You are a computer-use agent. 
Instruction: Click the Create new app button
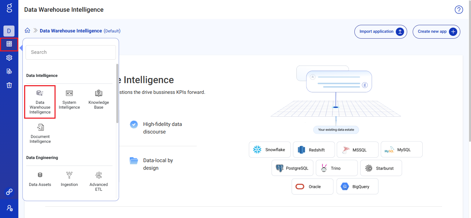point(436,31)
